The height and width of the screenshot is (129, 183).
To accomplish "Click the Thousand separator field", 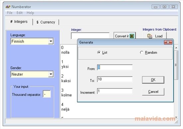I will pyautogui.click(x=47, y=94).
